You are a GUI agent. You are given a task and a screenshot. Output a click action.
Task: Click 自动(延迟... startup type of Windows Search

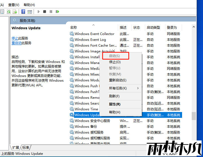pyautogui.click(x=155, y=103)
